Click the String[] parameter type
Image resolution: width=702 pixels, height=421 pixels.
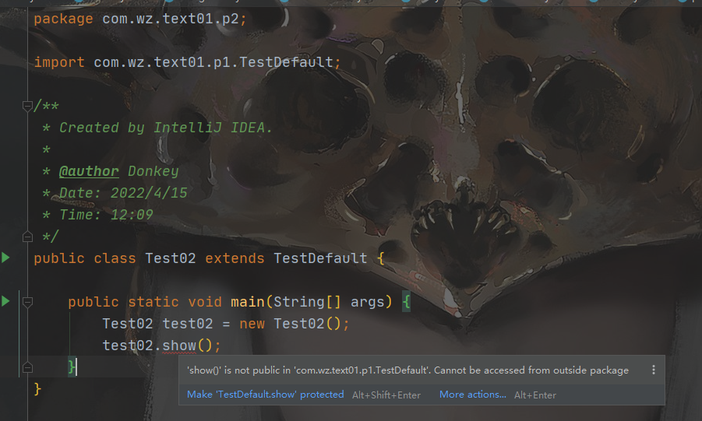pos(307,302)
